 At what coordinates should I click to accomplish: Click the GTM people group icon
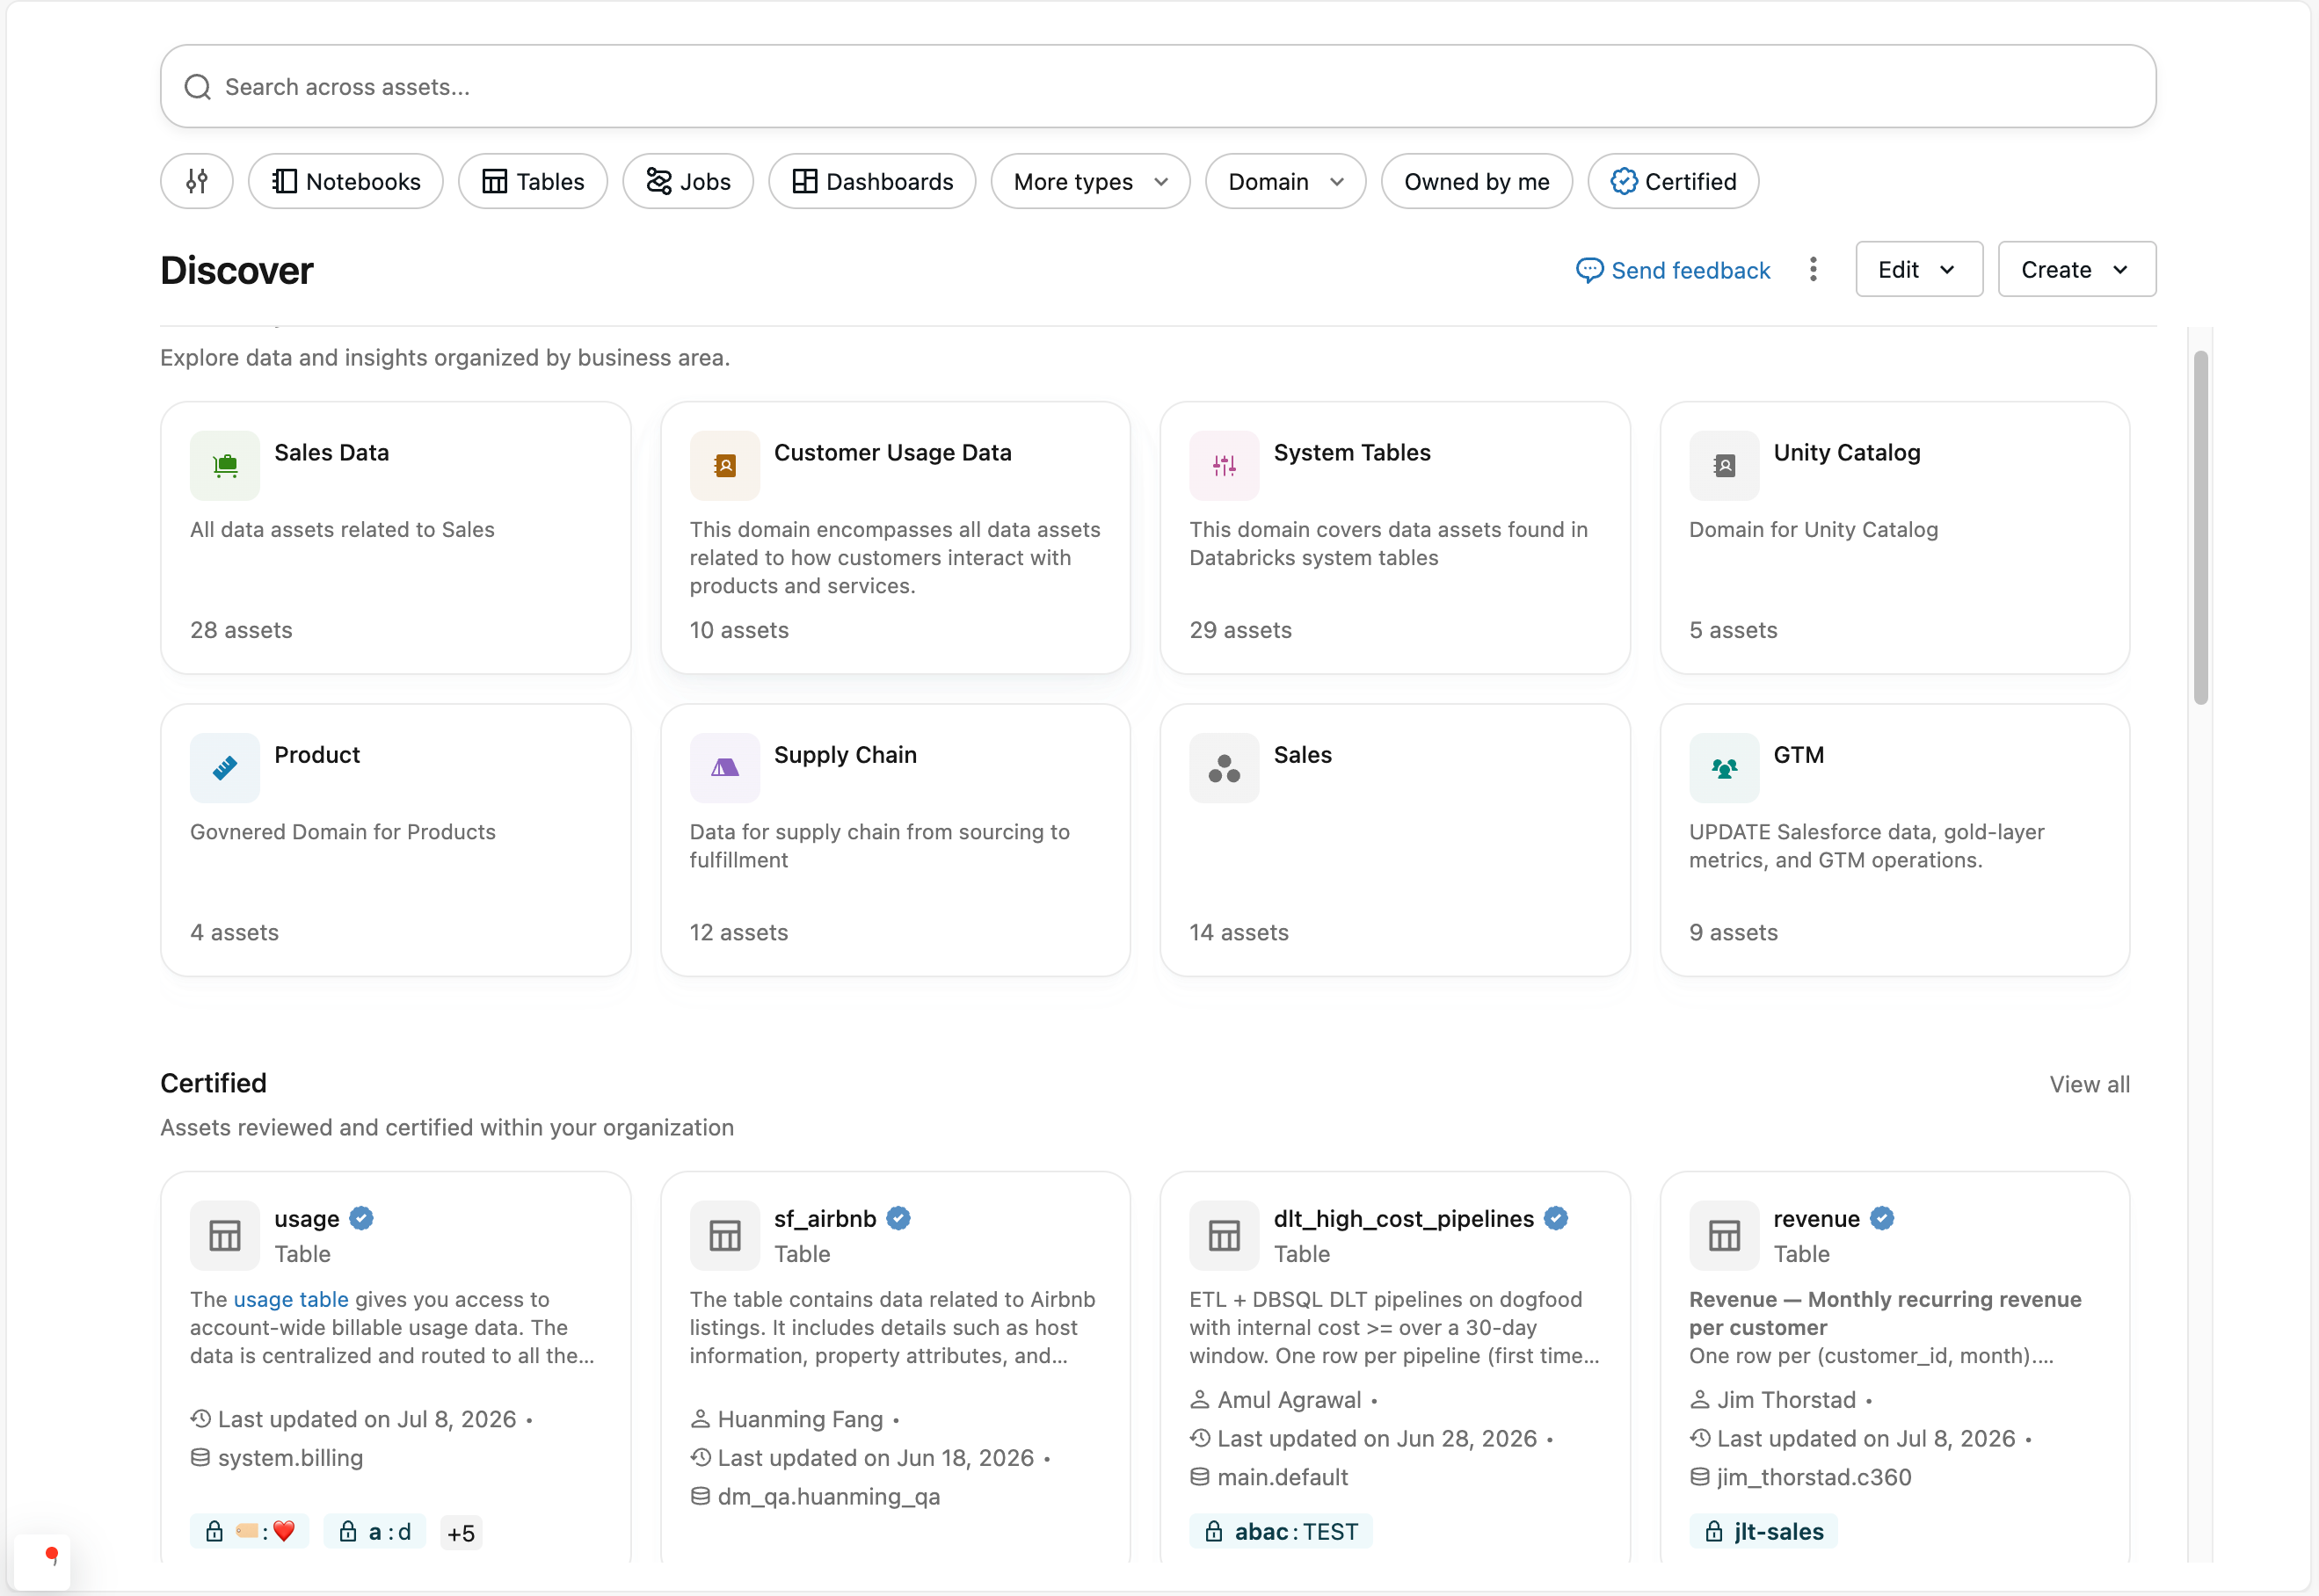point(1724,768)
